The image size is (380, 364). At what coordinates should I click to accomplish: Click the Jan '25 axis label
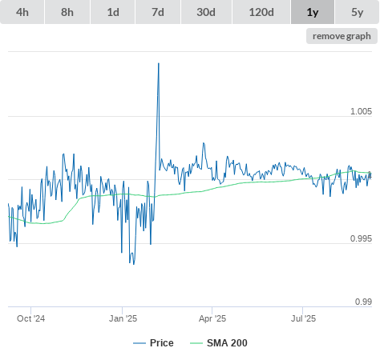click(123, 318)
